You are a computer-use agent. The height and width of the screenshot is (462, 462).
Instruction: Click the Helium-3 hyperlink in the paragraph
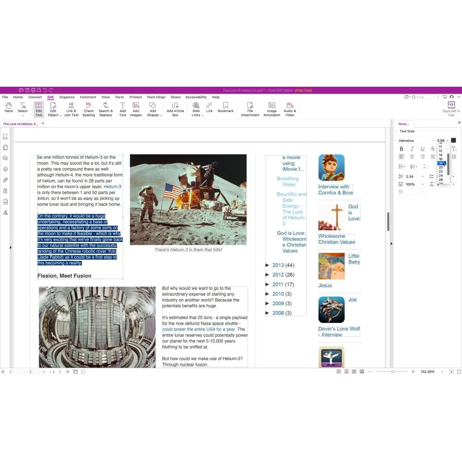[112, 187]
